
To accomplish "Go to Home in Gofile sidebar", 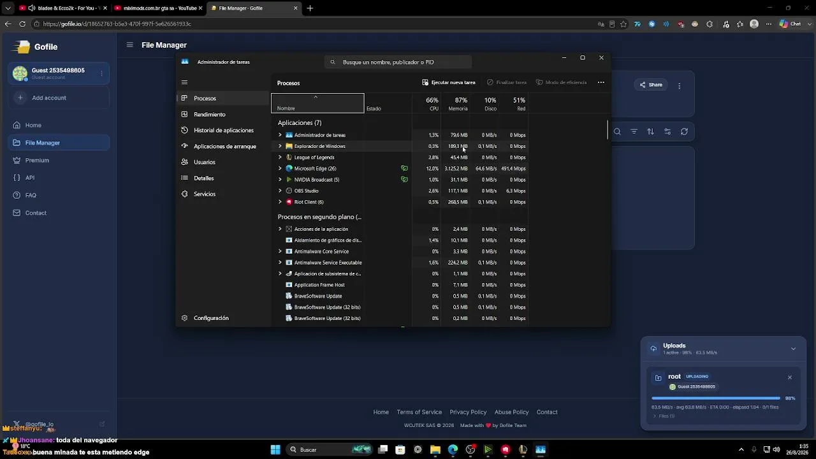I will coord(59,126).
